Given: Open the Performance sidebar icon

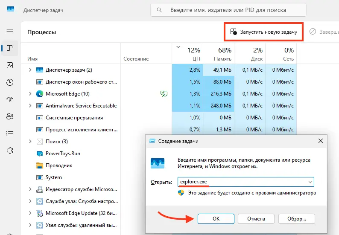Looking at the screenshot, I should [10, 65].
